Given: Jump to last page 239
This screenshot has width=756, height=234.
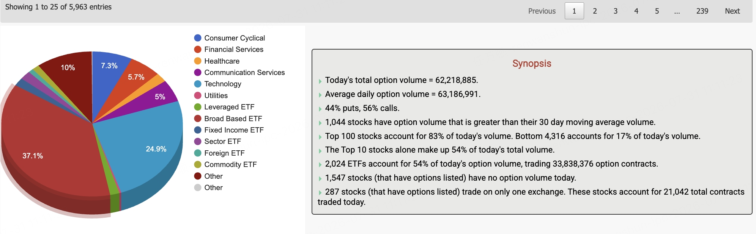Looking at the screenshot, I should 702,11.
